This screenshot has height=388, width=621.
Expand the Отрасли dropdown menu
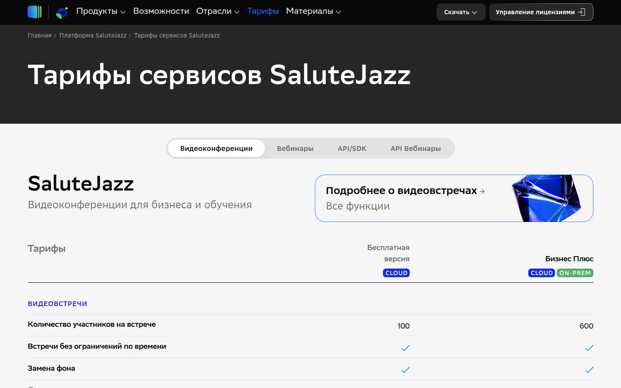pos(218,11)
